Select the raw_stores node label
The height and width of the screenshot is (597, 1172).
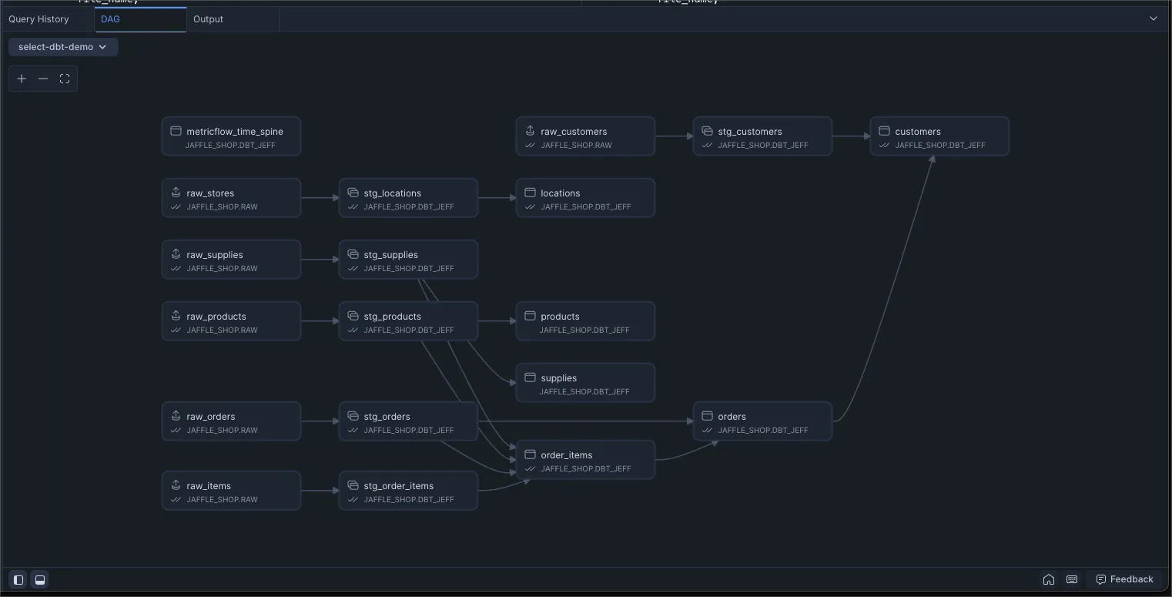210,193
